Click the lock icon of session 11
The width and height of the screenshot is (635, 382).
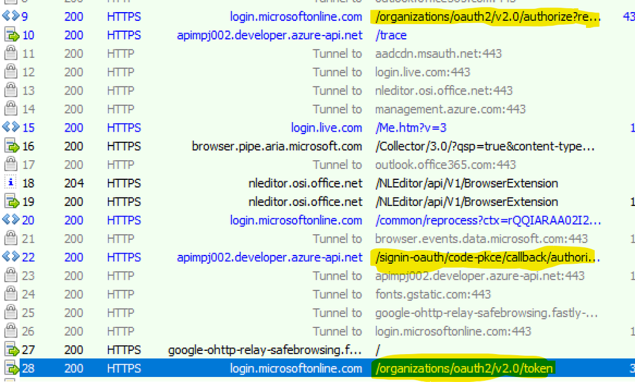coord(11,53)
